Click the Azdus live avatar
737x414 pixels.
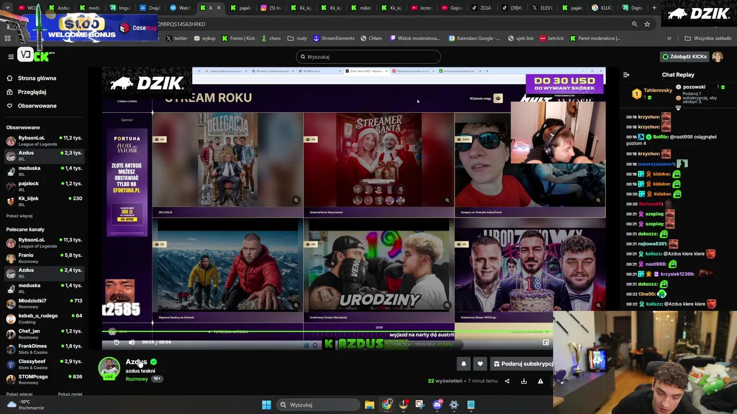pyautogui.click(x=109, y=368)
